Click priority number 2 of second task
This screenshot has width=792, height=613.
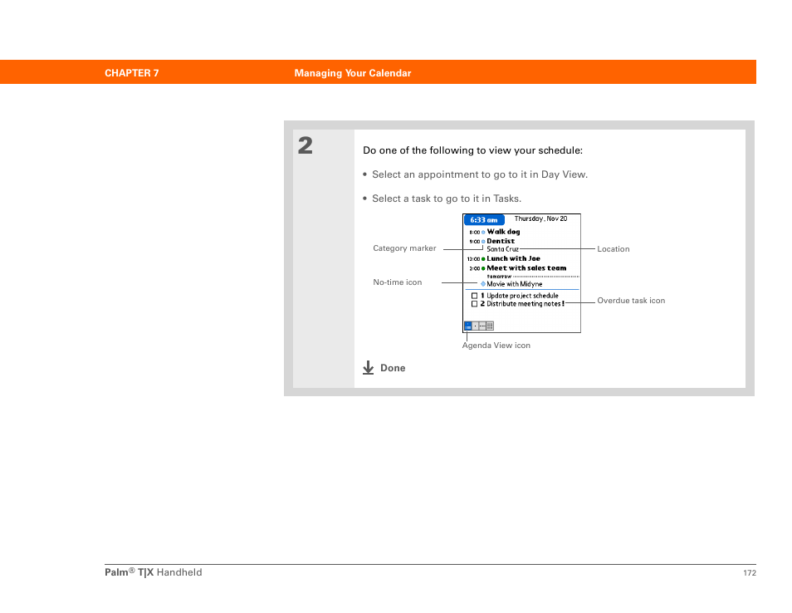coord(482,304)
